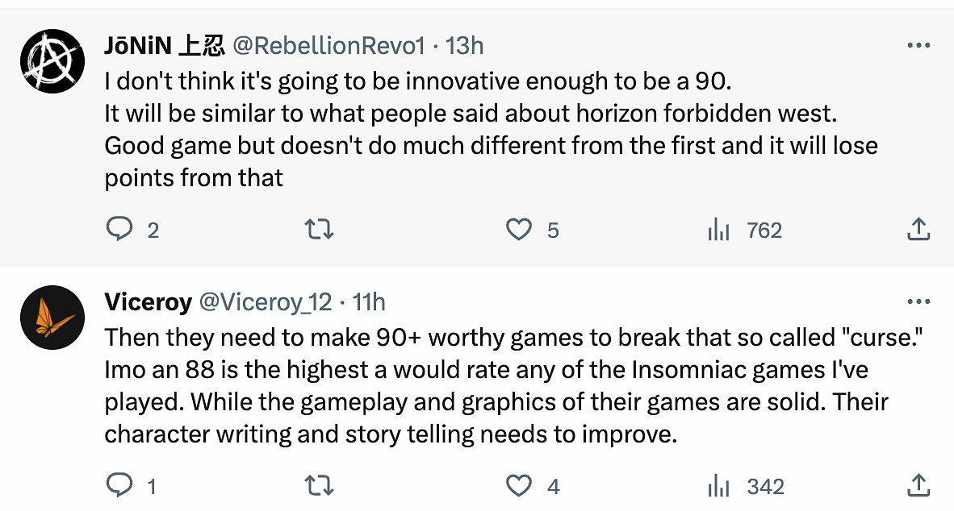Like JōNiN's tweet with 5 likes
This screenshot has height=511, width=954.
pos(518,231)
